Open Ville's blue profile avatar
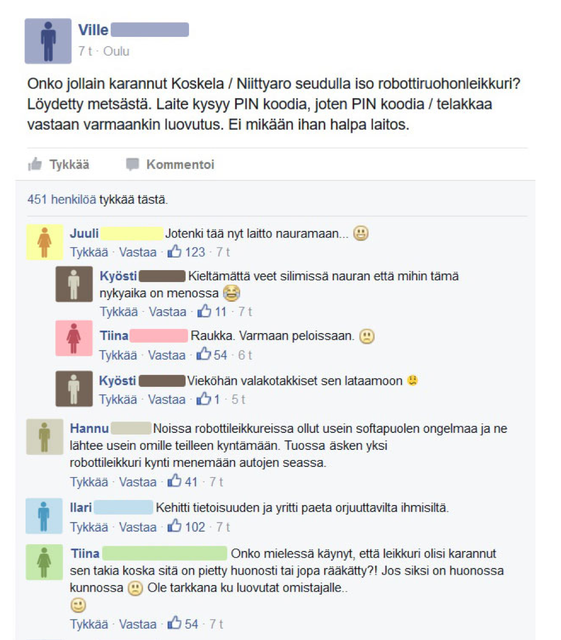This screenshot has width=561, height=640. click(x=48, y=41)
